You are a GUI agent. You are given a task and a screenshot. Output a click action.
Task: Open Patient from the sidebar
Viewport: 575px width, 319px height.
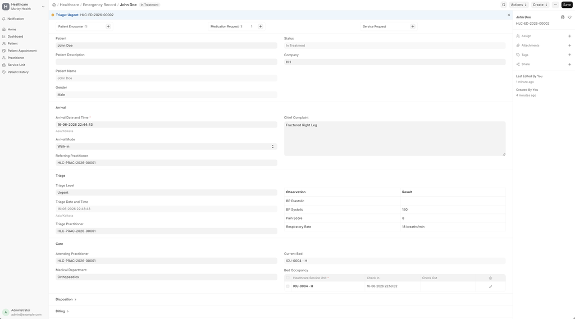pyautogui.click(x=12, y=43)
